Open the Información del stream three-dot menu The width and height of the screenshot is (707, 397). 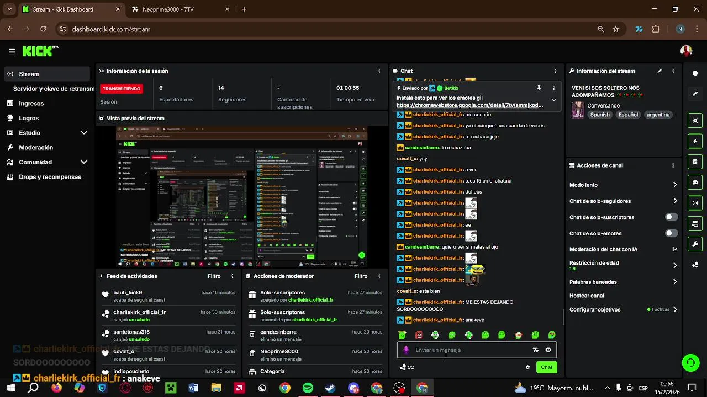(x=673, y=71)
